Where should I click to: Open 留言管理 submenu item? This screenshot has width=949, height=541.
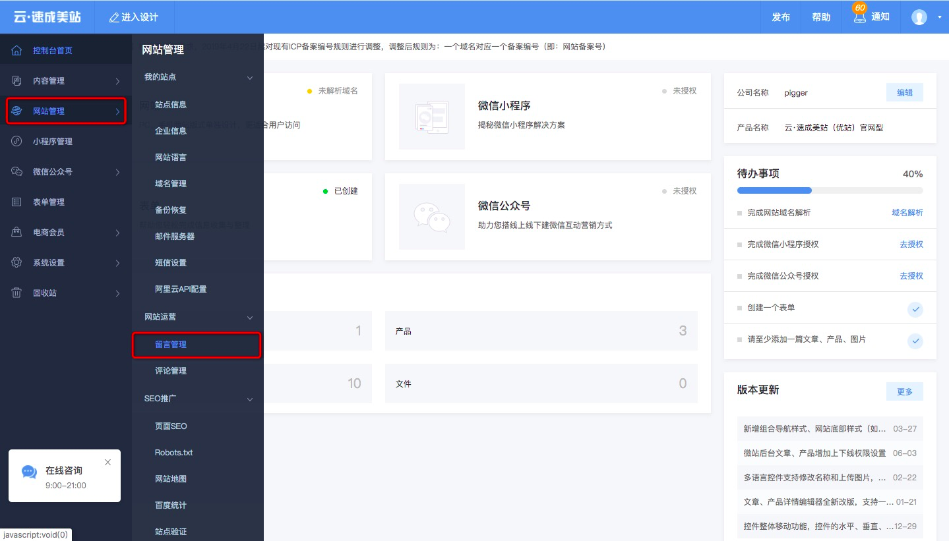pyautogui.click(x=171, y=345)
